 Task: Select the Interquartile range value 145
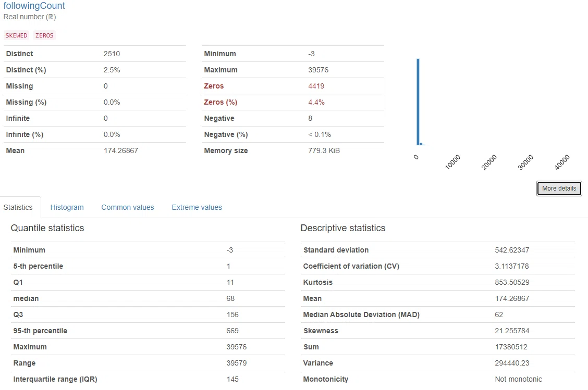tap(232, 379)
